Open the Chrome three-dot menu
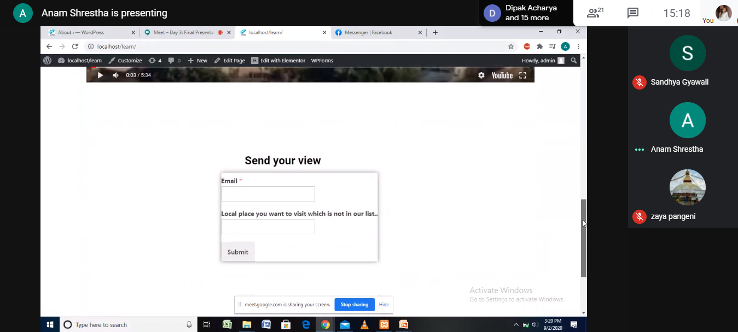This screenshot has height=332, width=738. click(x=578, y=46)
